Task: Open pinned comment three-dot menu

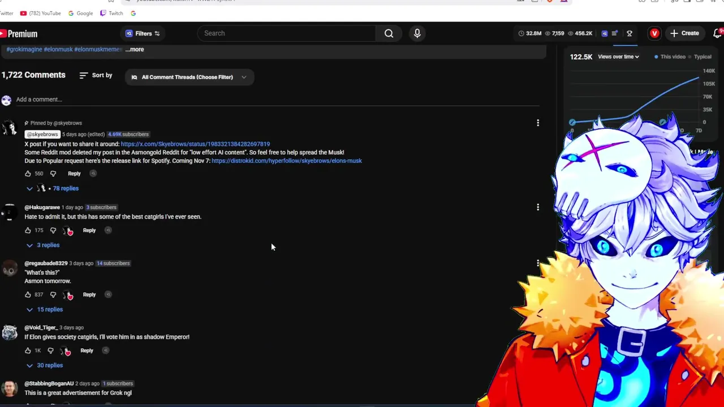Action: click(538, 123)
